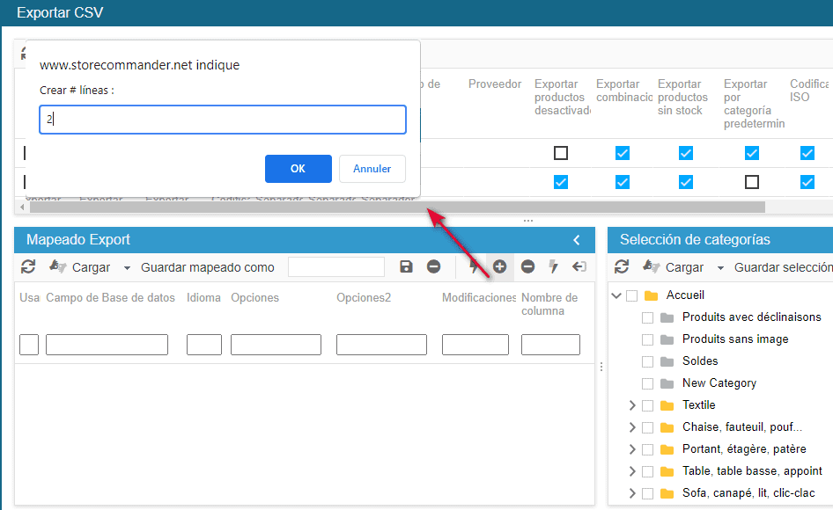
Task: Refresh the Selección de categorías panel
Action: (x=622, y=266)
